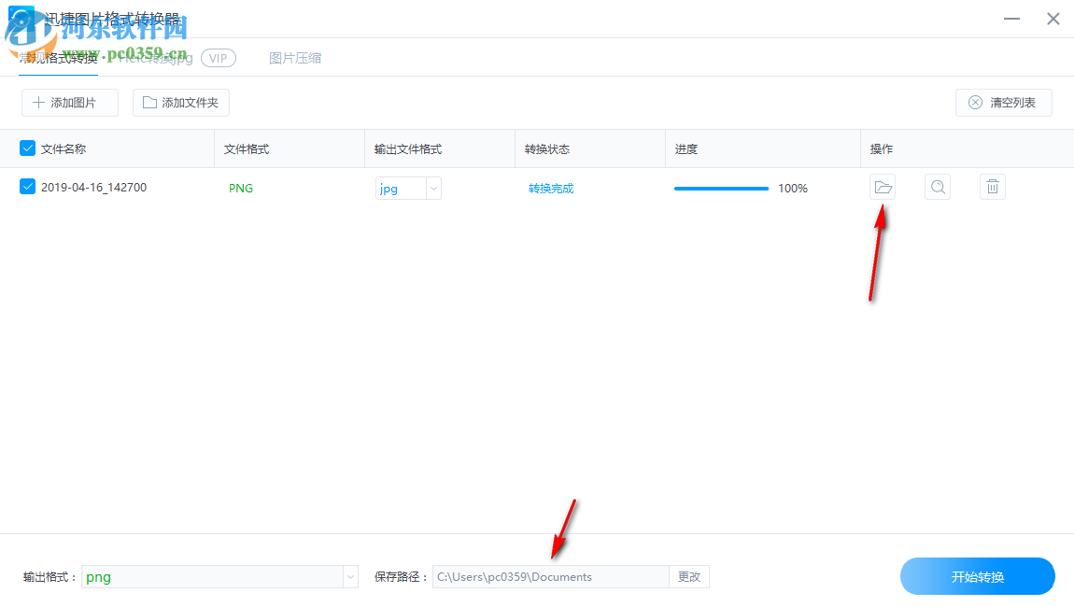Click the 转换完成 conversion status link
Image resolution: width=1074 pixels, height=607 pixels.
click(551, 187)
